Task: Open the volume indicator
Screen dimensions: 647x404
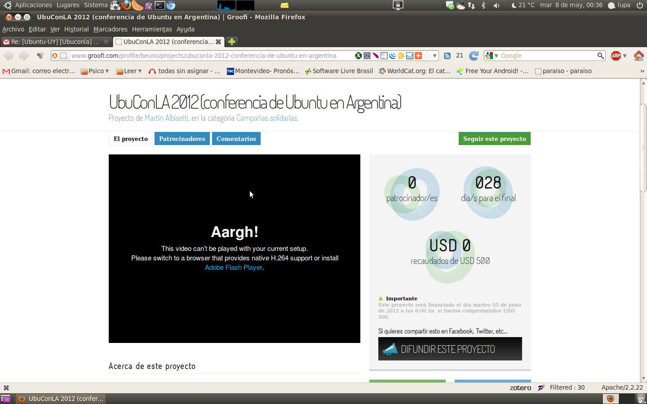Action: click(496, 5)
